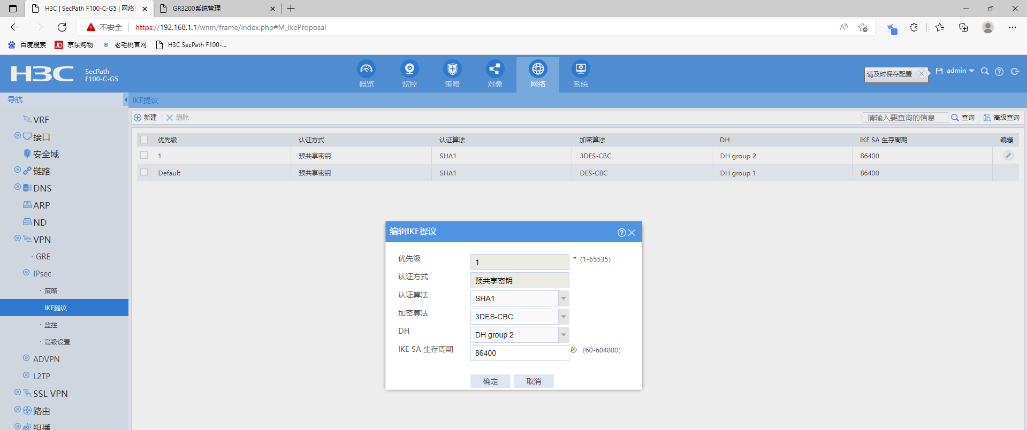Tick the checkbox for priority 1 proposal
The image size is (1027, 430).
[144, 156]
